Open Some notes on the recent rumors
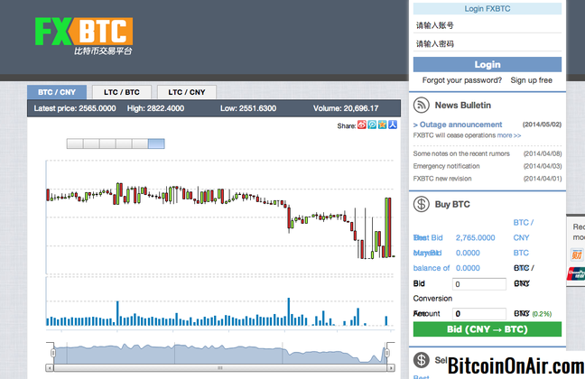This screenshot has height=379, width=585. [x=461, y=153]
